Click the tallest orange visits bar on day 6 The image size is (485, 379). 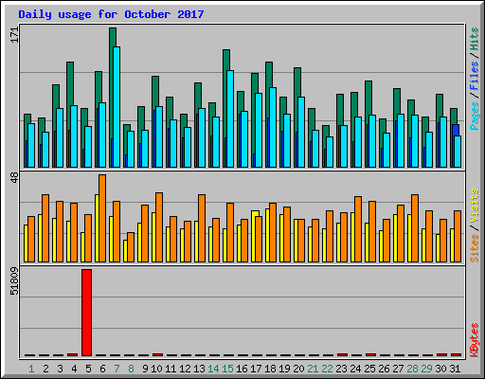pyautogui.click(x=102, y=218)
